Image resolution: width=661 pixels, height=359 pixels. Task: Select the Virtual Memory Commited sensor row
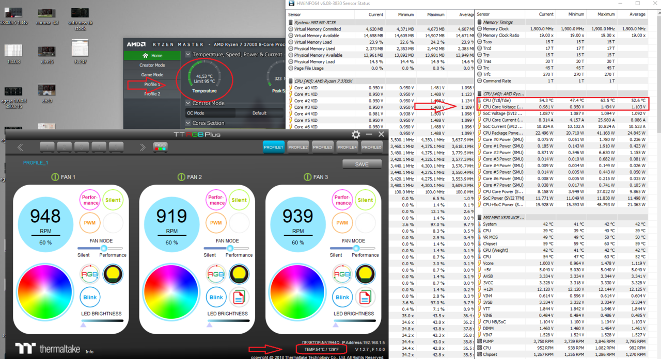tap(382, 29)
